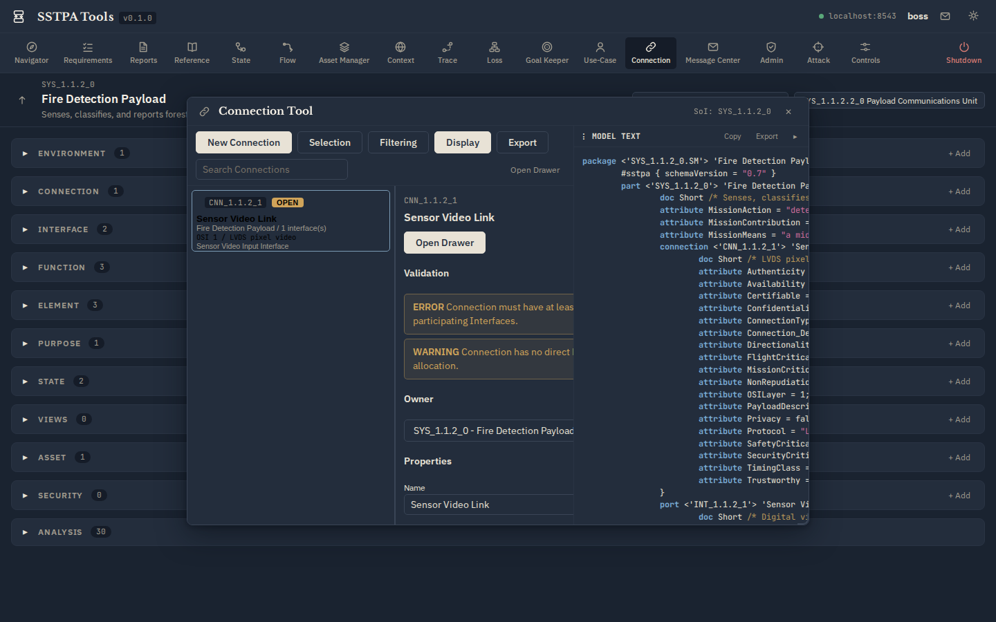This screenshot has width=996, height=622.
Task: Open the Use-Case tool
Action: pos(600,53)
